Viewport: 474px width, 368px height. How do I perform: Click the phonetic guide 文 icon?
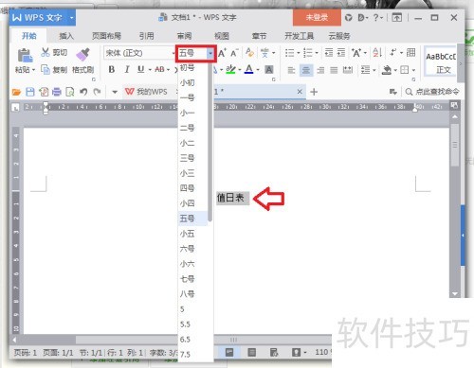pyautogui.click(x=264, y=53)
